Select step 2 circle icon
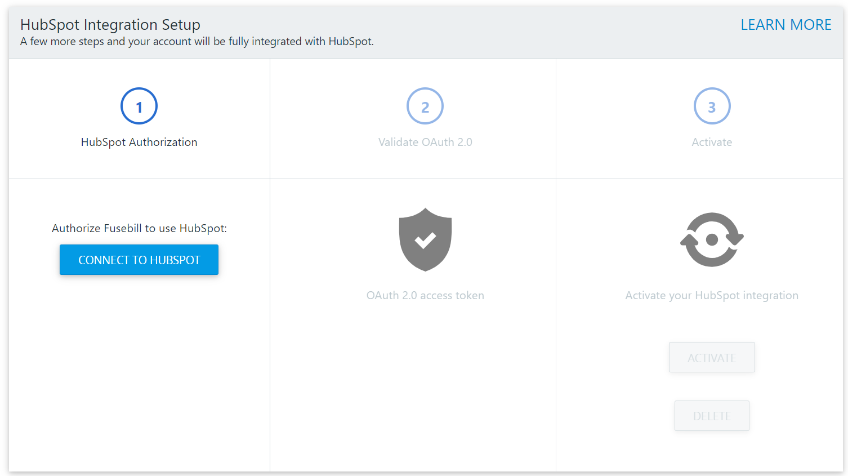This screenshot has width=848, height=476. [425, 106]
